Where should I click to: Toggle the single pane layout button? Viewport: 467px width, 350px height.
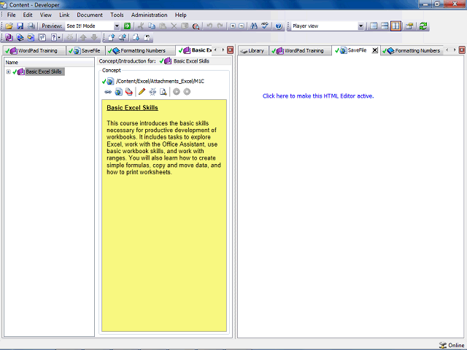click(x=374, y=26)
